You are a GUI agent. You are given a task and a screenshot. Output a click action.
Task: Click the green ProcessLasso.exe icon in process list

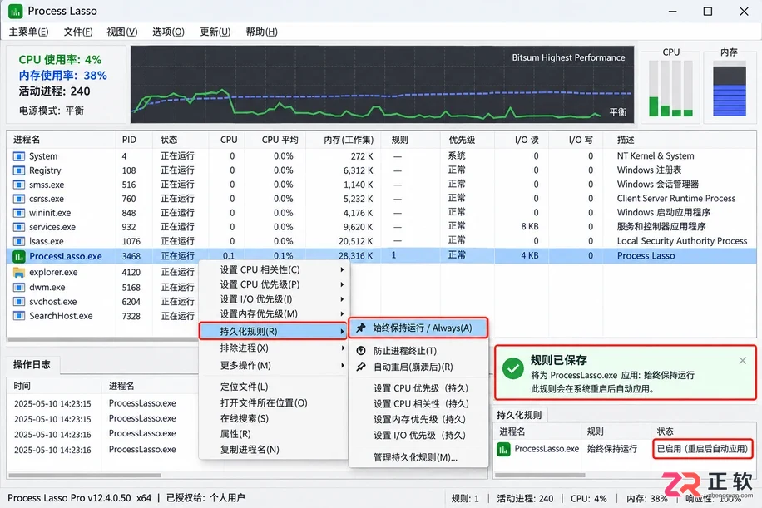(19, 256)
